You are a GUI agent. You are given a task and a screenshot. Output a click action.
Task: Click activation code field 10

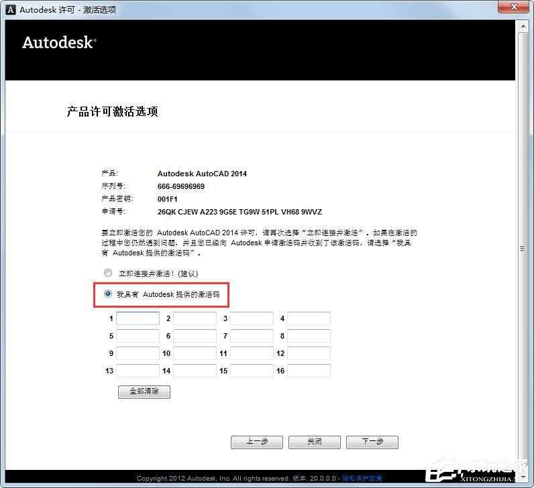195,353
